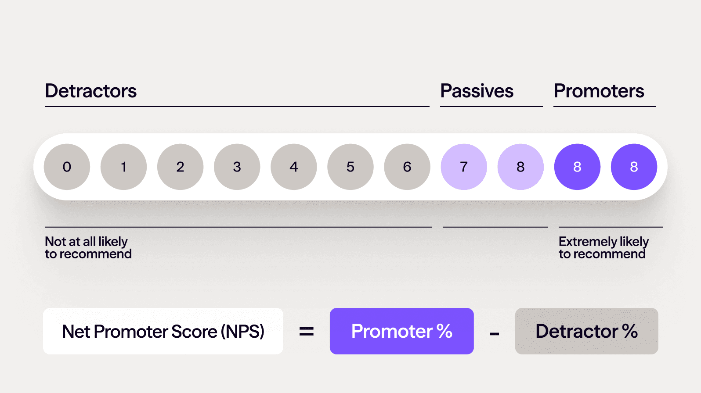Image resolution: width=701 pixels, height=393 pixels.
Task: Click the equals sign in the formula
Action: point(307,332)
